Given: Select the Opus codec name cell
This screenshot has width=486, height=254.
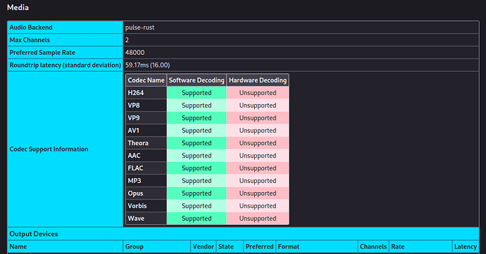Looking at the screenshot, I should [x=146, y=193].
